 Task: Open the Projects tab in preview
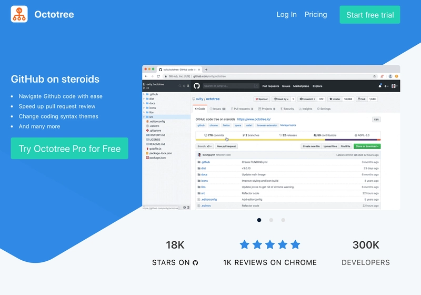tap(267, 109)
